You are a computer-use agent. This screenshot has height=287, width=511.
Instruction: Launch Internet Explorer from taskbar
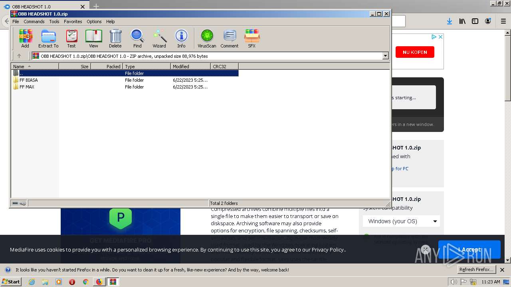(32, 282)
